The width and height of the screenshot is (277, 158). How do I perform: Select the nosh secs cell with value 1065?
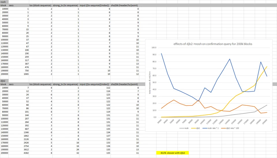coord(19,74)
